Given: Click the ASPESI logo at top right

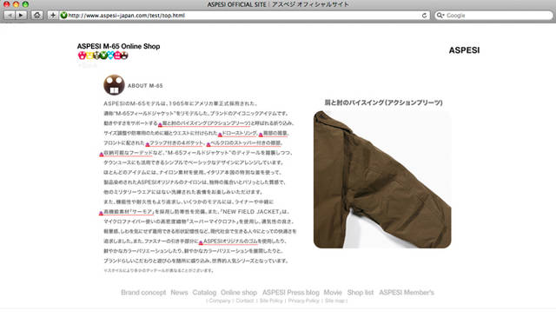Looking at the screenshot, I should click(x=464, y=50).
